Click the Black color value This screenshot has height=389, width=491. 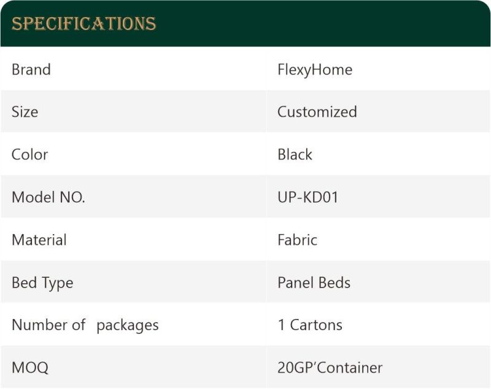coord(295,154)
